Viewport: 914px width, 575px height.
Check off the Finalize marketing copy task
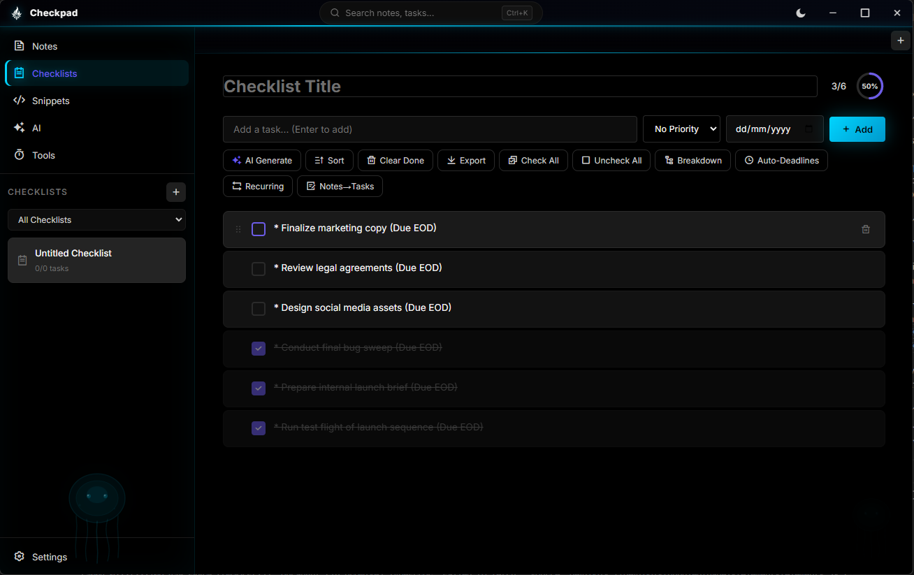[x=259, y=228]
